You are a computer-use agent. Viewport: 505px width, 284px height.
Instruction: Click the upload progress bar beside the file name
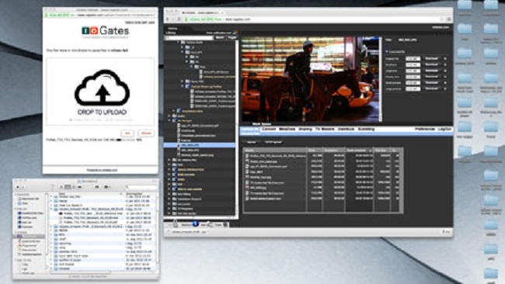126,140
